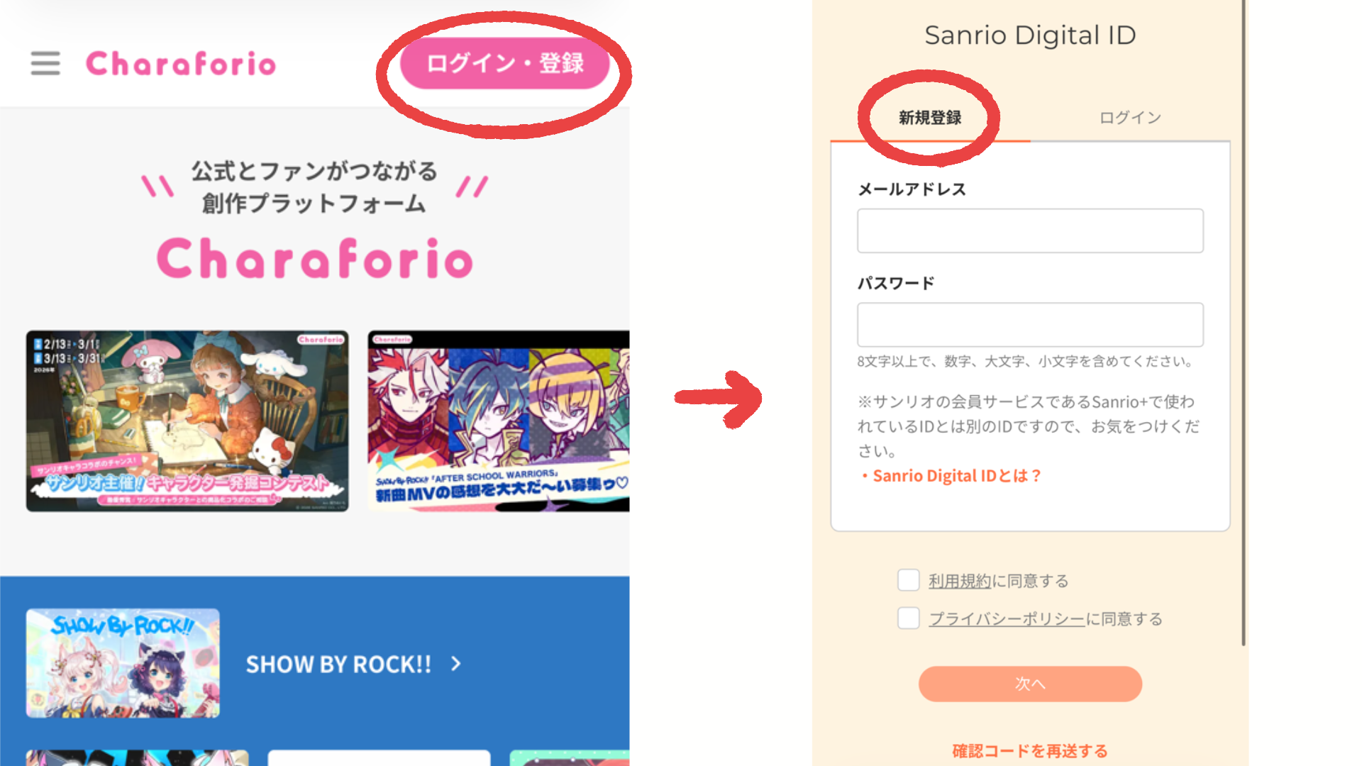
Task: Click the メールアドレス input field
Action: (x=1030, y=231)
